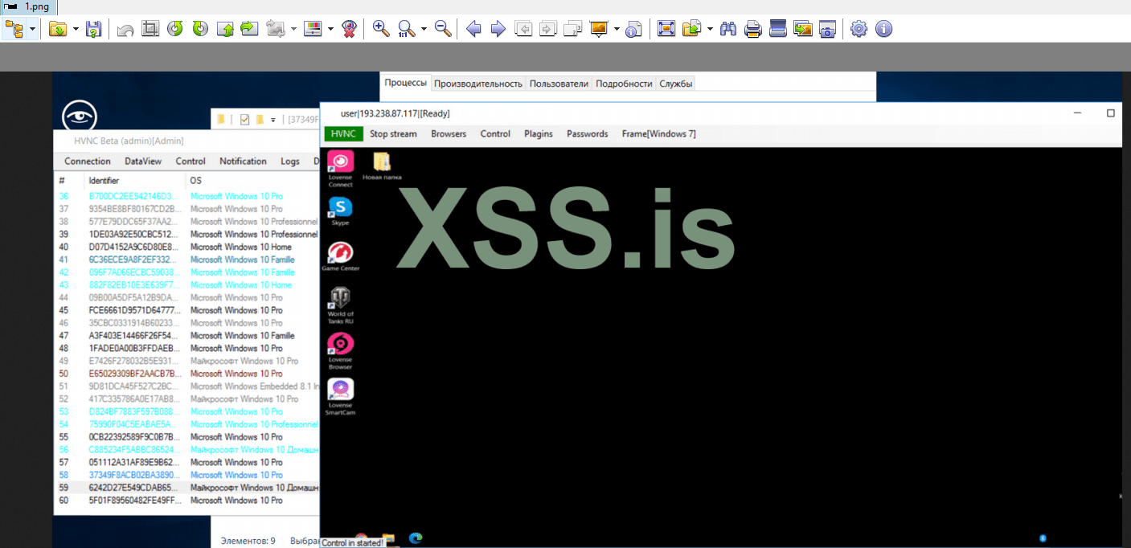This screenshot has width=1131, height=548.
Task: Switch to Производительность tab in Task Manager
Action: coord(478,84)
